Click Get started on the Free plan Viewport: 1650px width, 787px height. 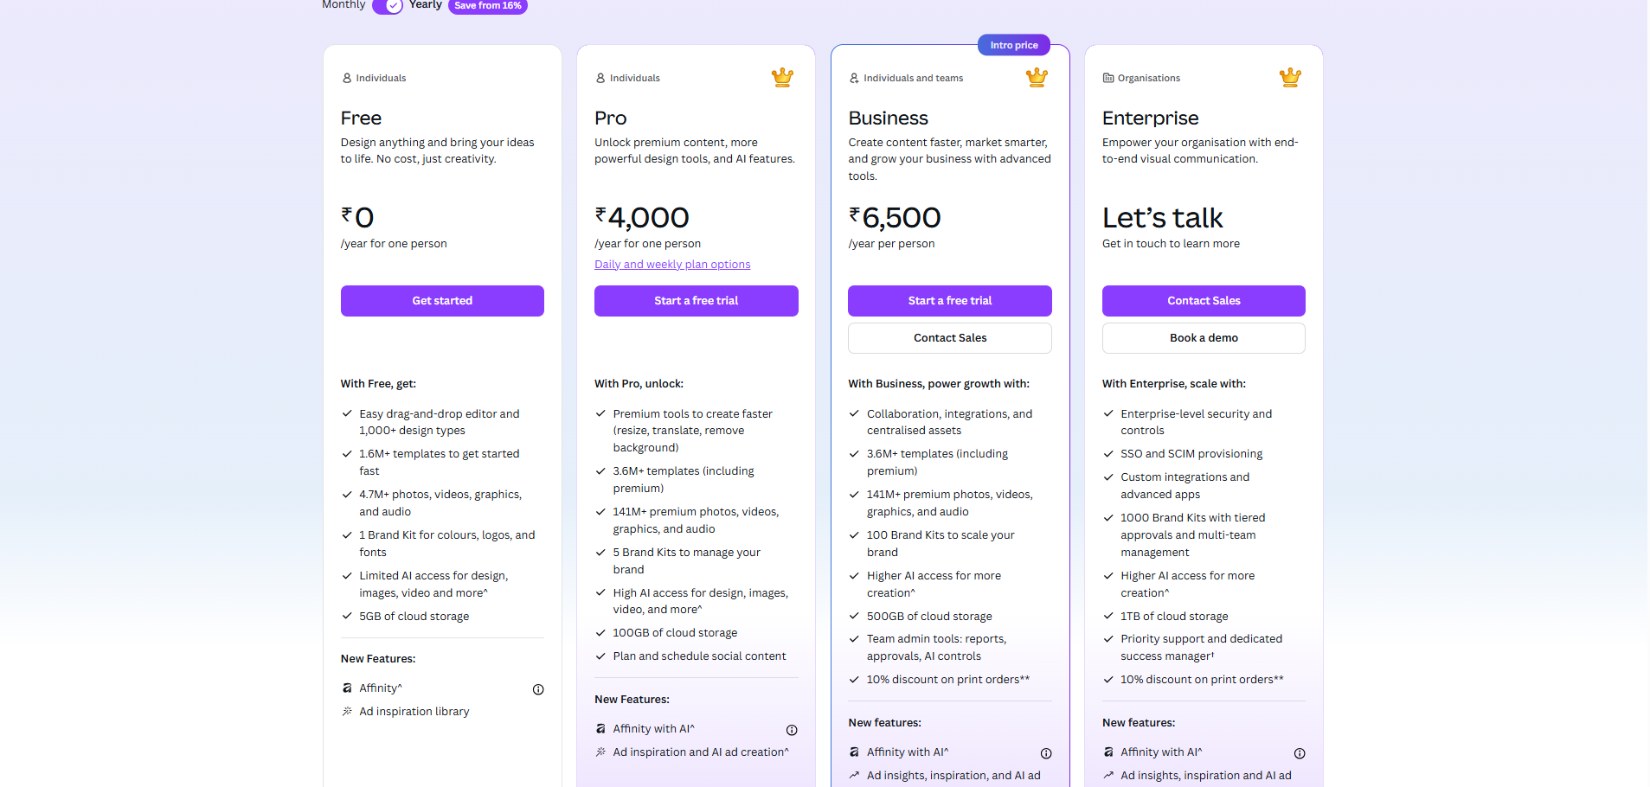[x=441, y=300]
